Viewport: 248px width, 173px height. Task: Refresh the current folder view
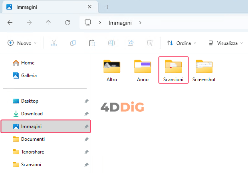pos(67,23)
